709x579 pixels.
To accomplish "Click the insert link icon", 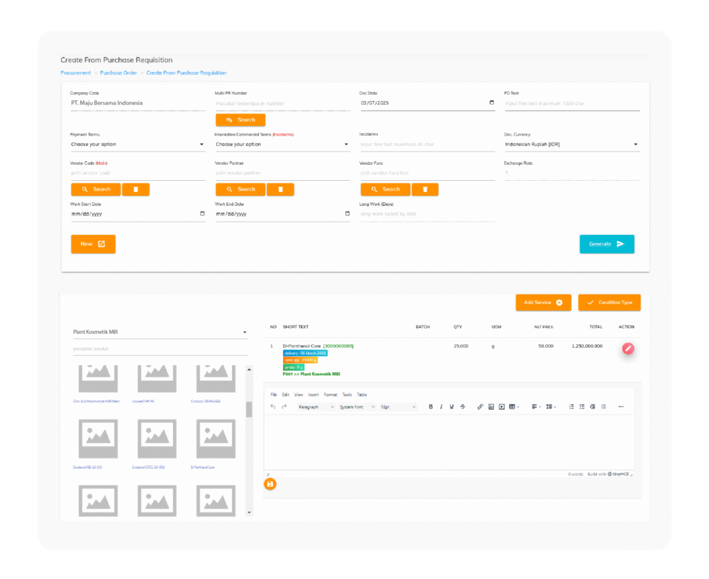I will pyautogui.click(x=481, y=407).
